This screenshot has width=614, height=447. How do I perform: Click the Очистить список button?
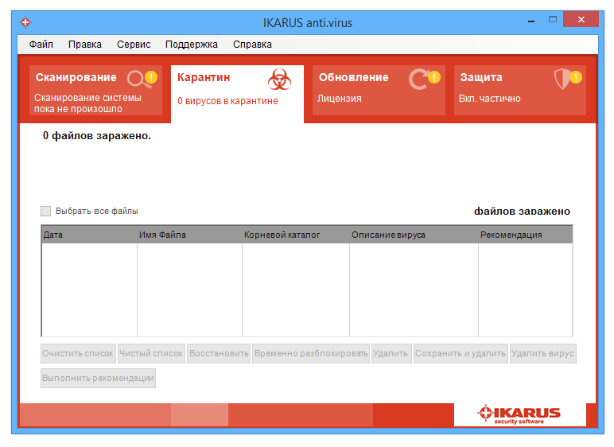78,353
